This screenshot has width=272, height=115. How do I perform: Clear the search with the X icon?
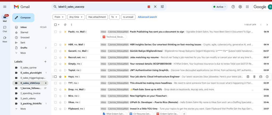[155, 7]
